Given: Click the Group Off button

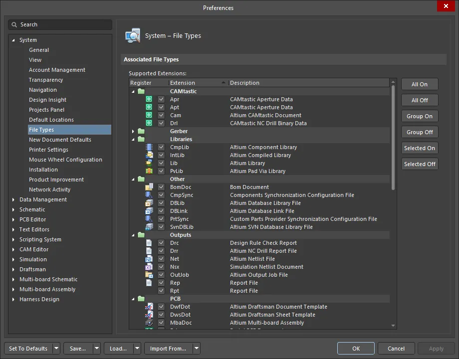Looking at the screenshot, I should pyautogui.click(x=420, y=132).
